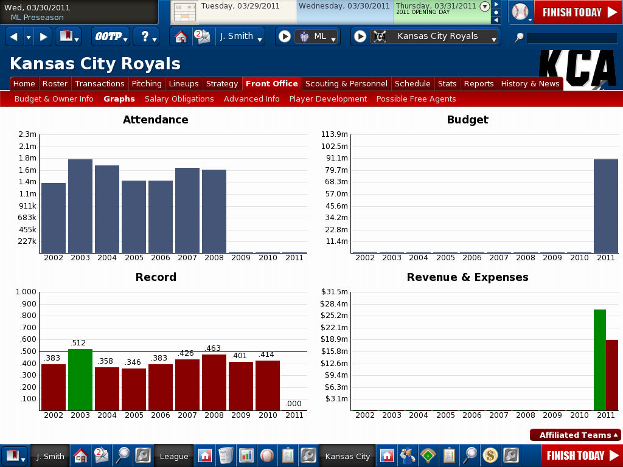
Task: Open manager settings wrench icon
Action: [x=142, y=455]
